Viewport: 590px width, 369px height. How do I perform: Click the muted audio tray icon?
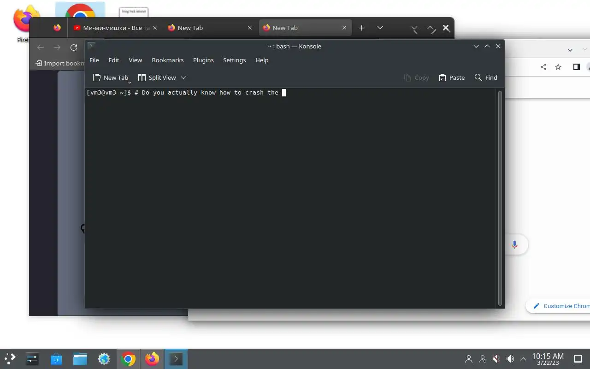[496, 359]
